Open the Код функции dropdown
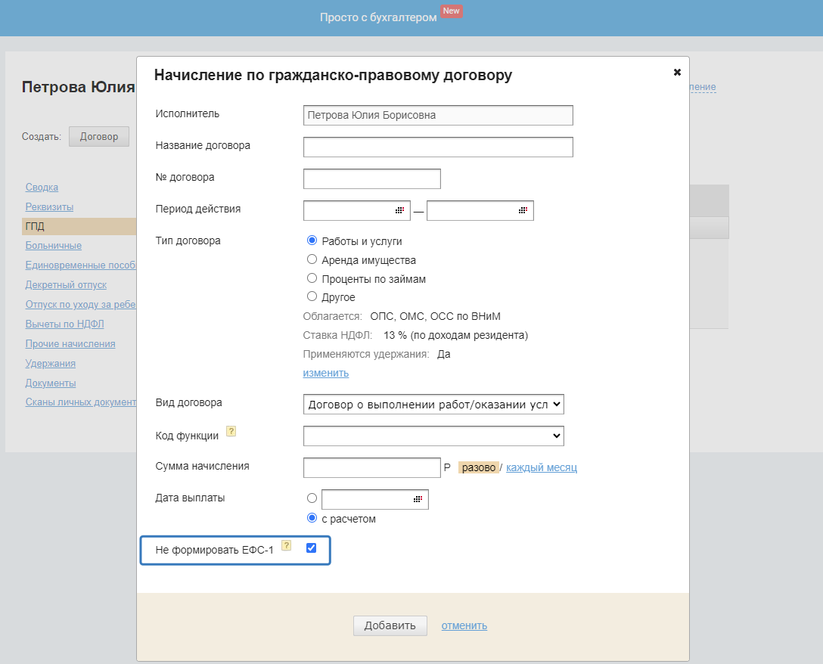This screenshot has width=823, height=664. click(x=433, y=436)
